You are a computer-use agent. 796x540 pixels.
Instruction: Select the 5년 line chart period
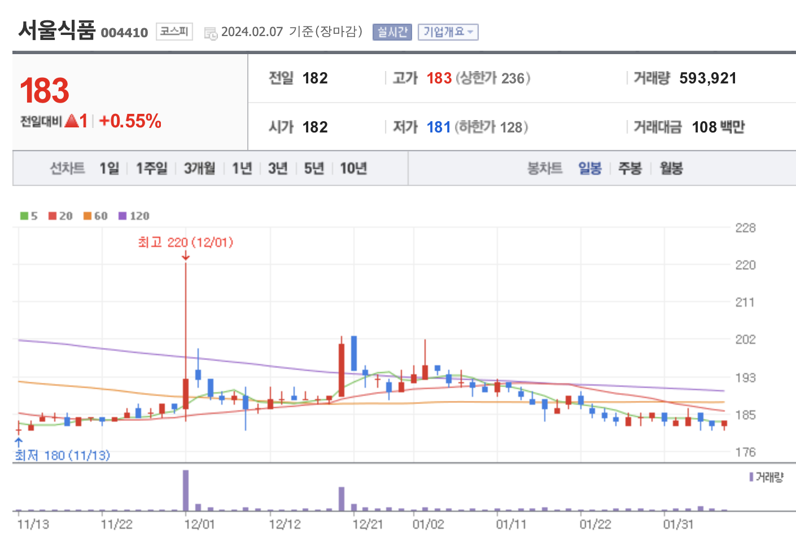314,168
